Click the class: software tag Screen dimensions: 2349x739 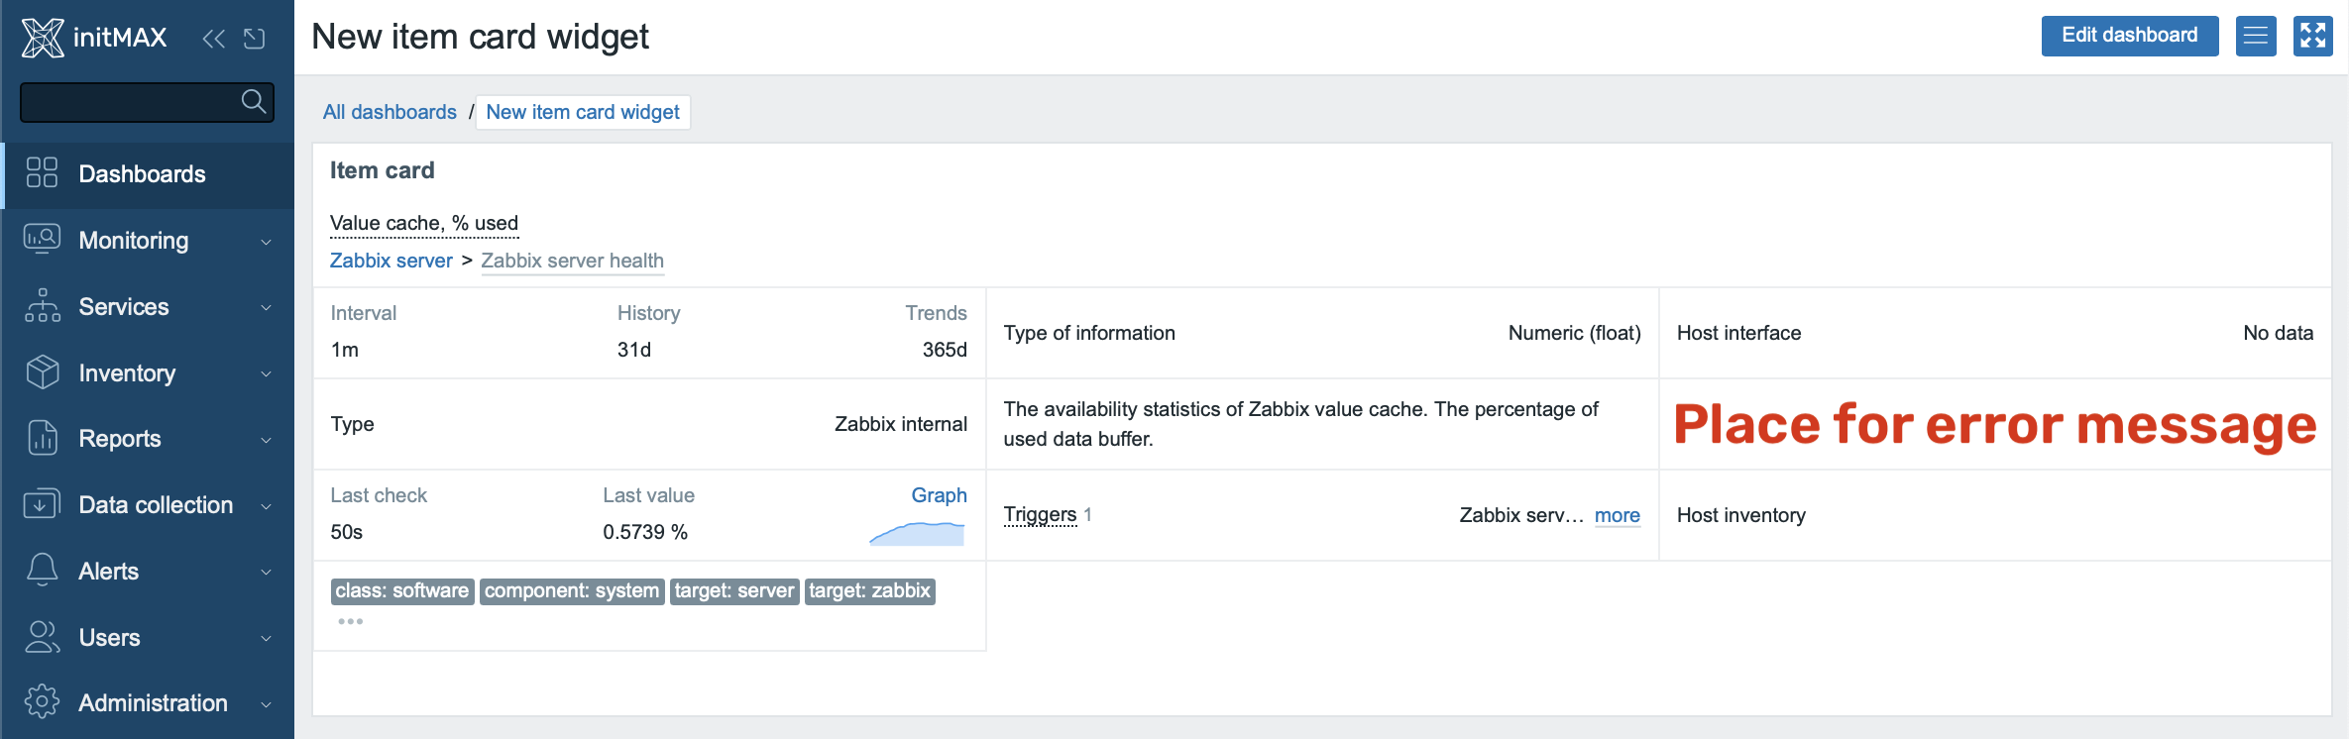tap(401, 591)
